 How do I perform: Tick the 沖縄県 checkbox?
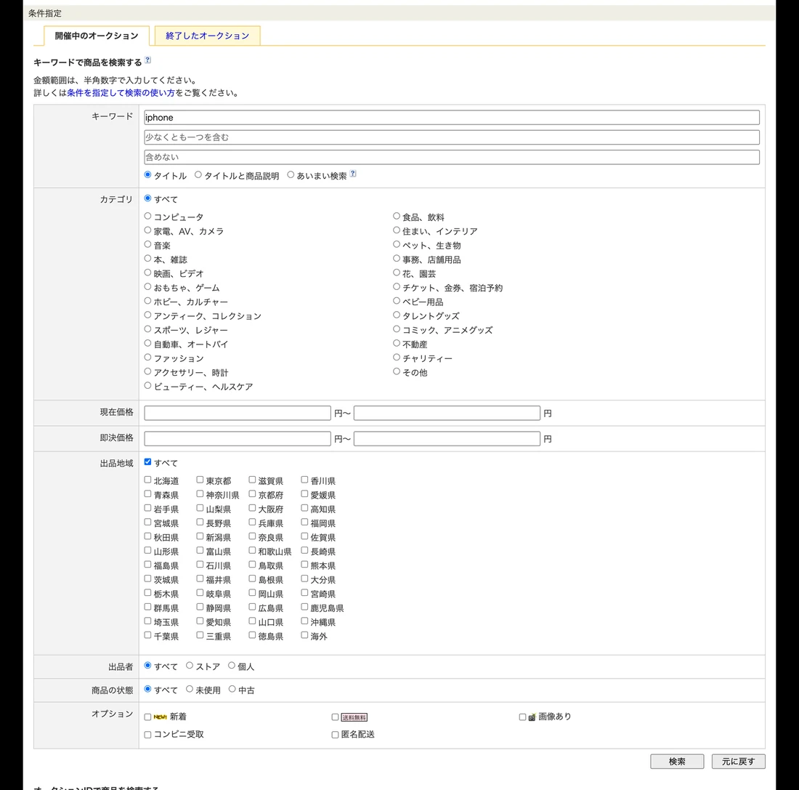(304, 621)
